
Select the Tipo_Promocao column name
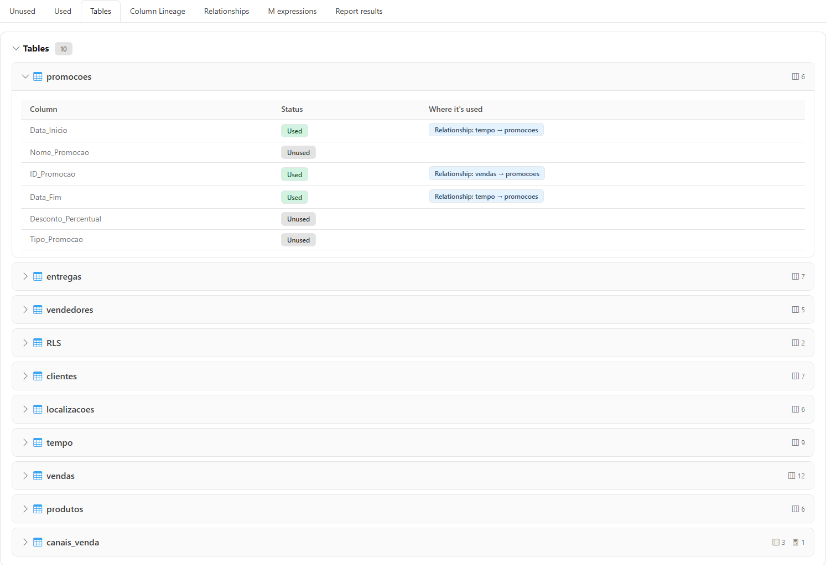tap(56, 239)
